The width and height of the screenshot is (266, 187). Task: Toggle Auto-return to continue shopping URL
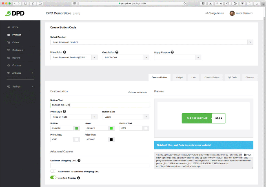53,172
